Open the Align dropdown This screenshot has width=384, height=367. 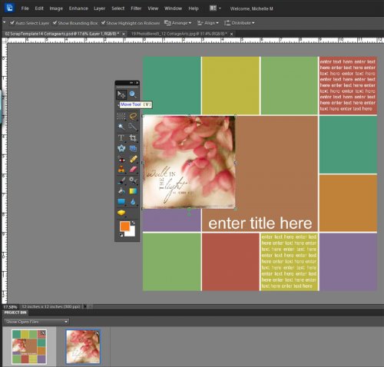click(x=208, y=23)
